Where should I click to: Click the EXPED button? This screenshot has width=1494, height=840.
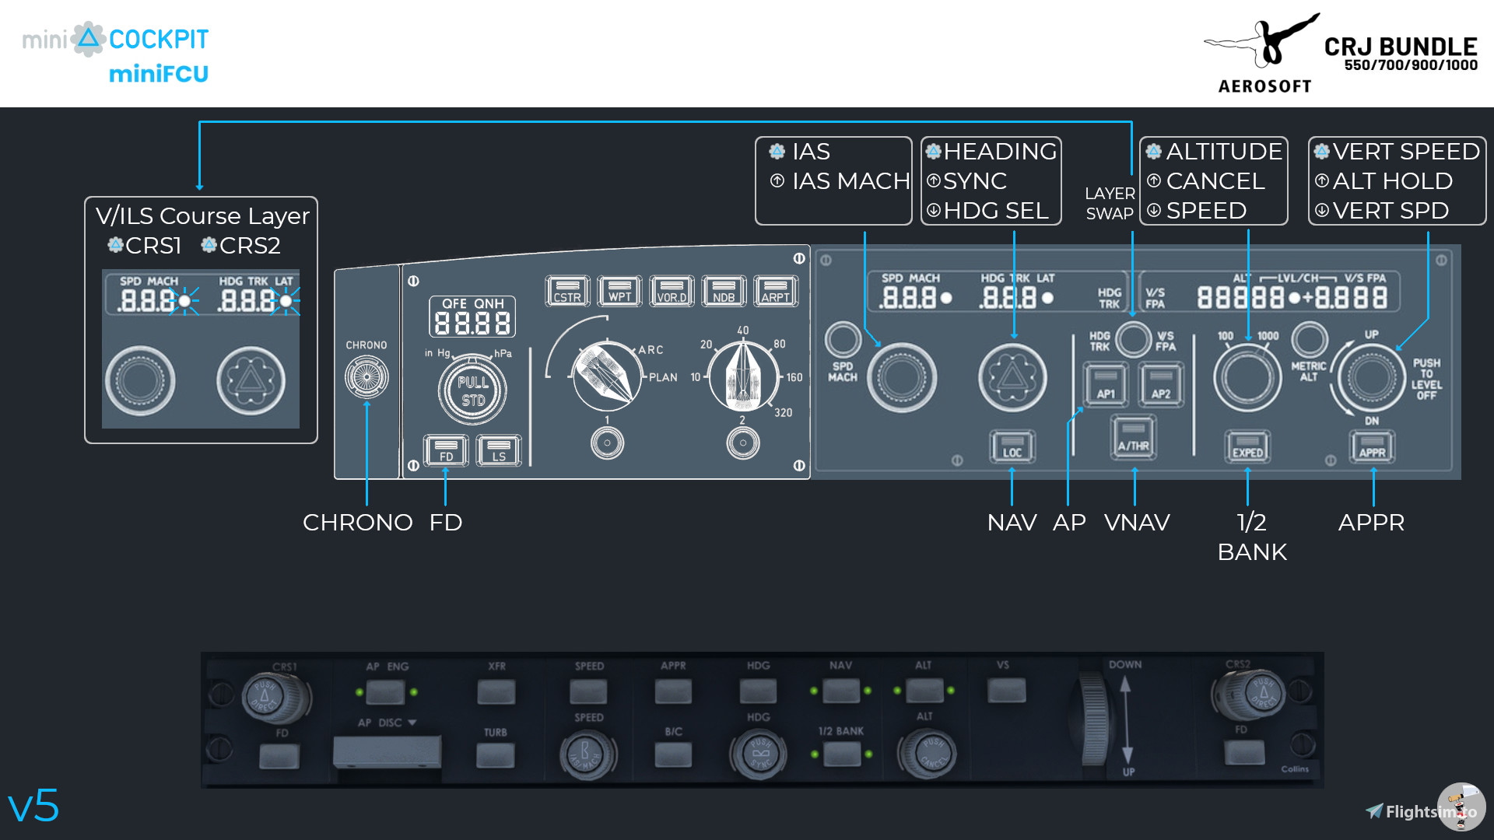pyautogui.click(x=1247, y=446)
